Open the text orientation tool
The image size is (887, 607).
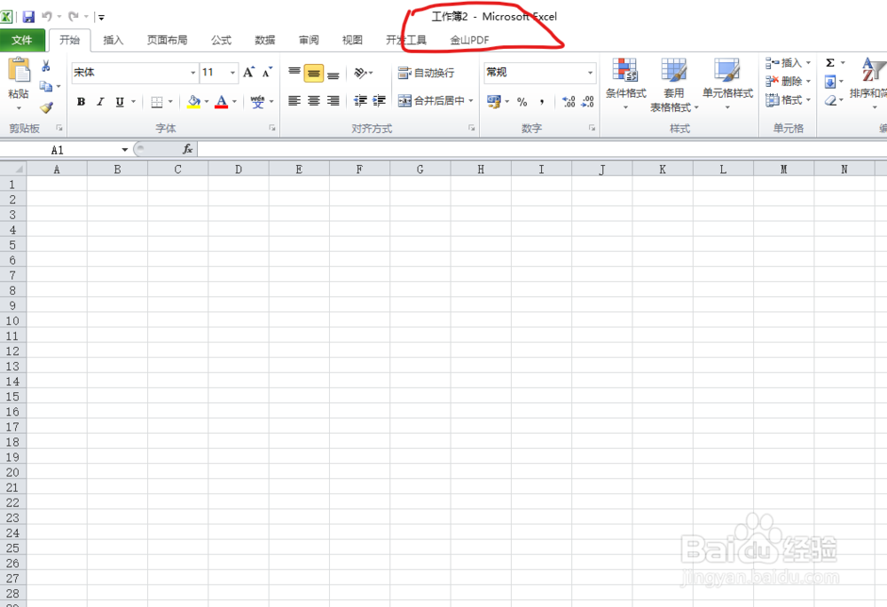[x=363, y=73]
